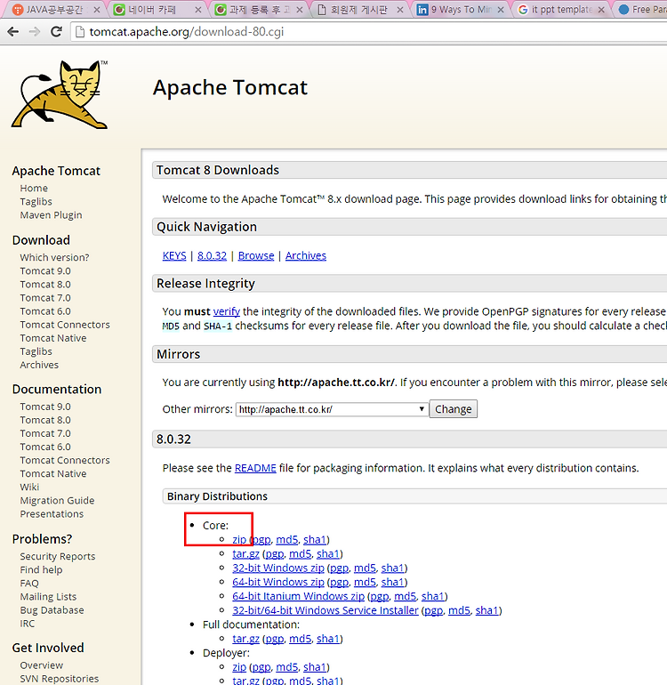The image size is (667, 685).
Task: Open Presentations in the sidebar
Action: click(52, 514)
